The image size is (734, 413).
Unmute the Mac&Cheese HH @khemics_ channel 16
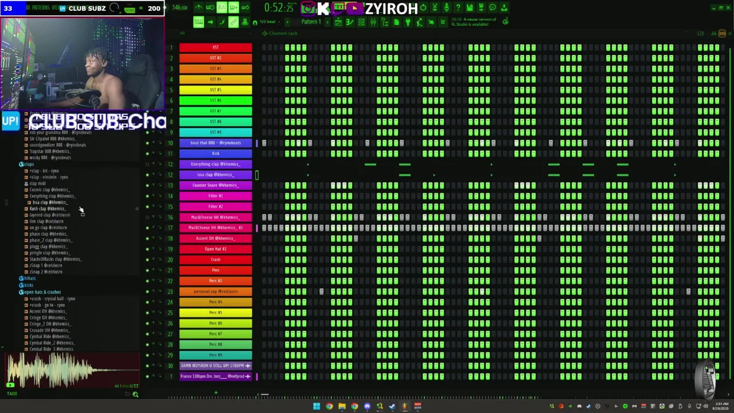[147, 217]
